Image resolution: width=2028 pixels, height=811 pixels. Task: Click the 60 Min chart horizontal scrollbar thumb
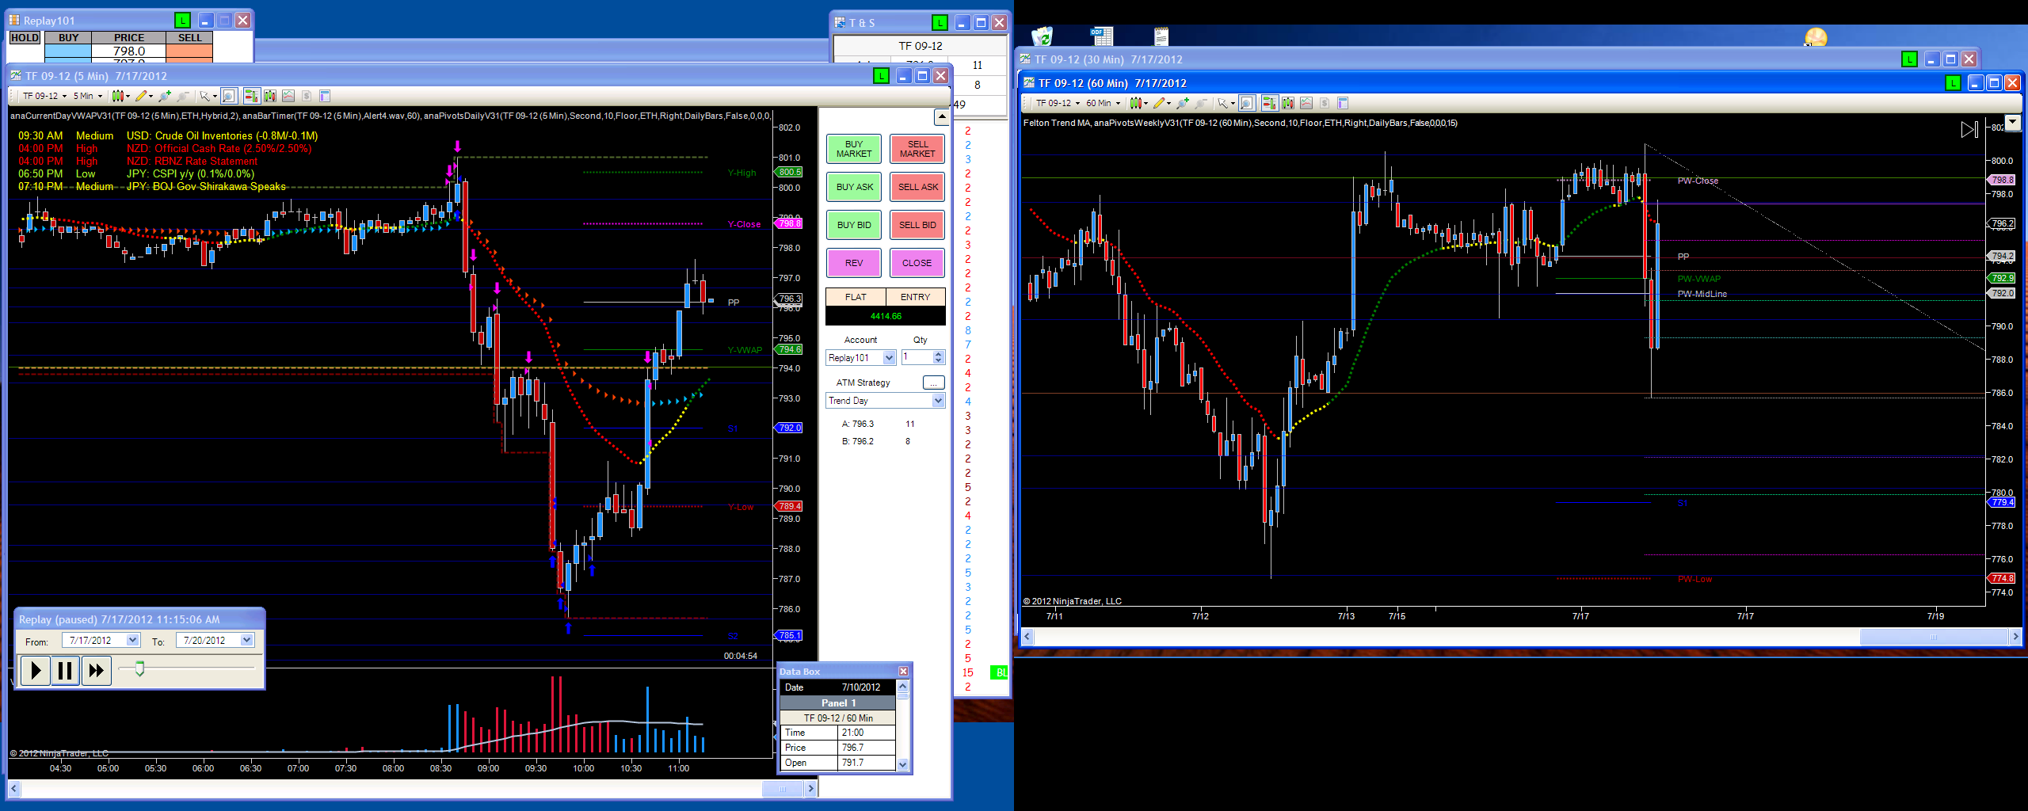click(1934, 638)
